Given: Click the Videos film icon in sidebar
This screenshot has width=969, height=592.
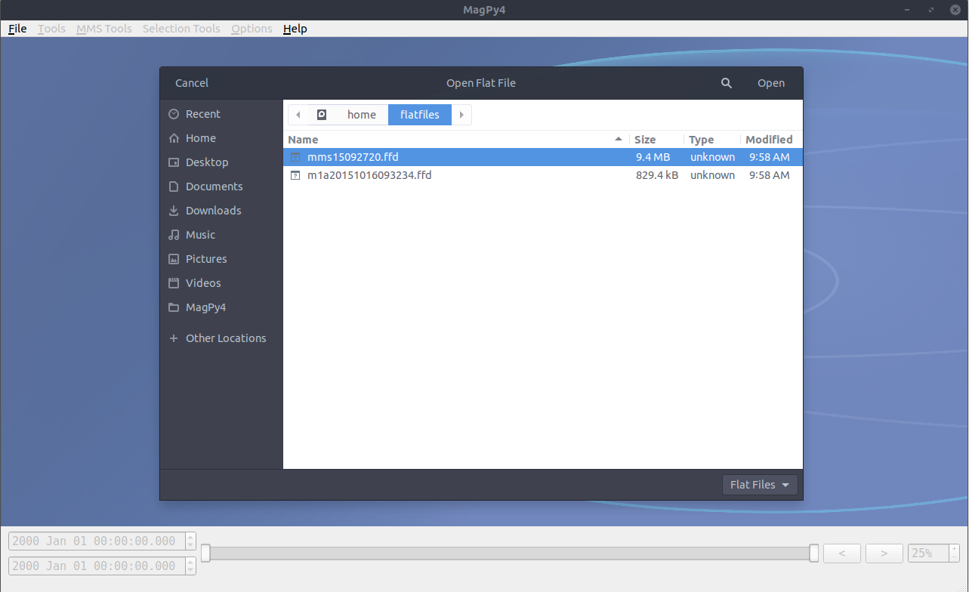Looking at the screenshot, I should coord(174,283).
